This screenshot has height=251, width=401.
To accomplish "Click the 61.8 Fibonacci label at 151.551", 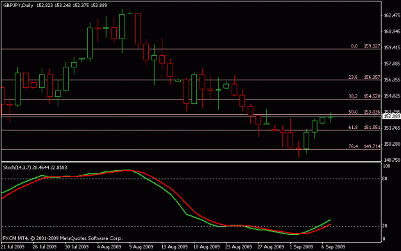I will pyautogui.click(x=364, y=127).
